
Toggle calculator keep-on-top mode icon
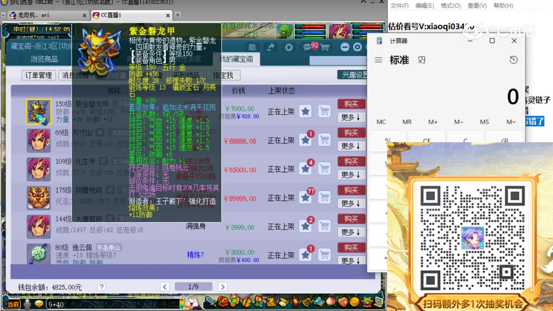click(422, 60)
